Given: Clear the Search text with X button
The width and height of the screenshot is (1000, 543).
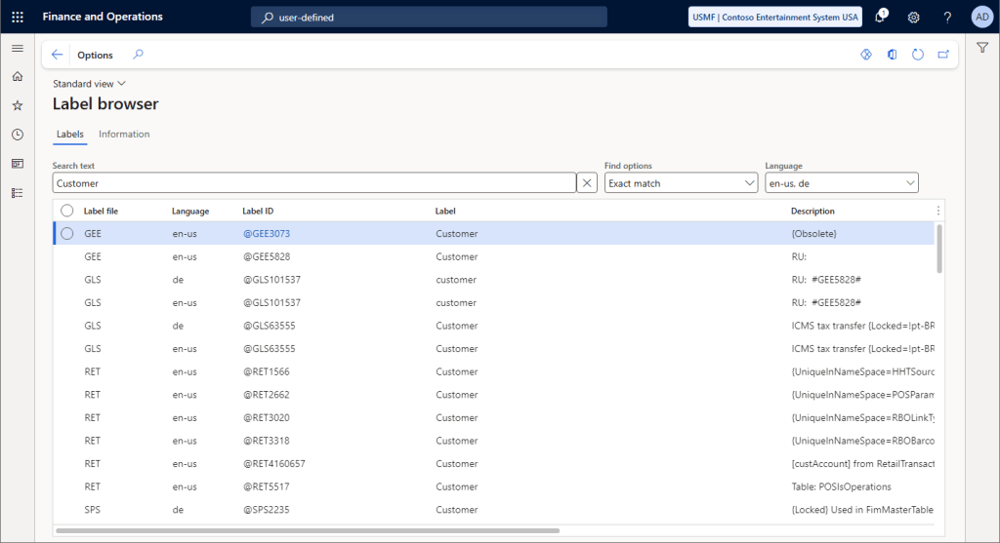Looking at the screenshot, I should (587, 183).
